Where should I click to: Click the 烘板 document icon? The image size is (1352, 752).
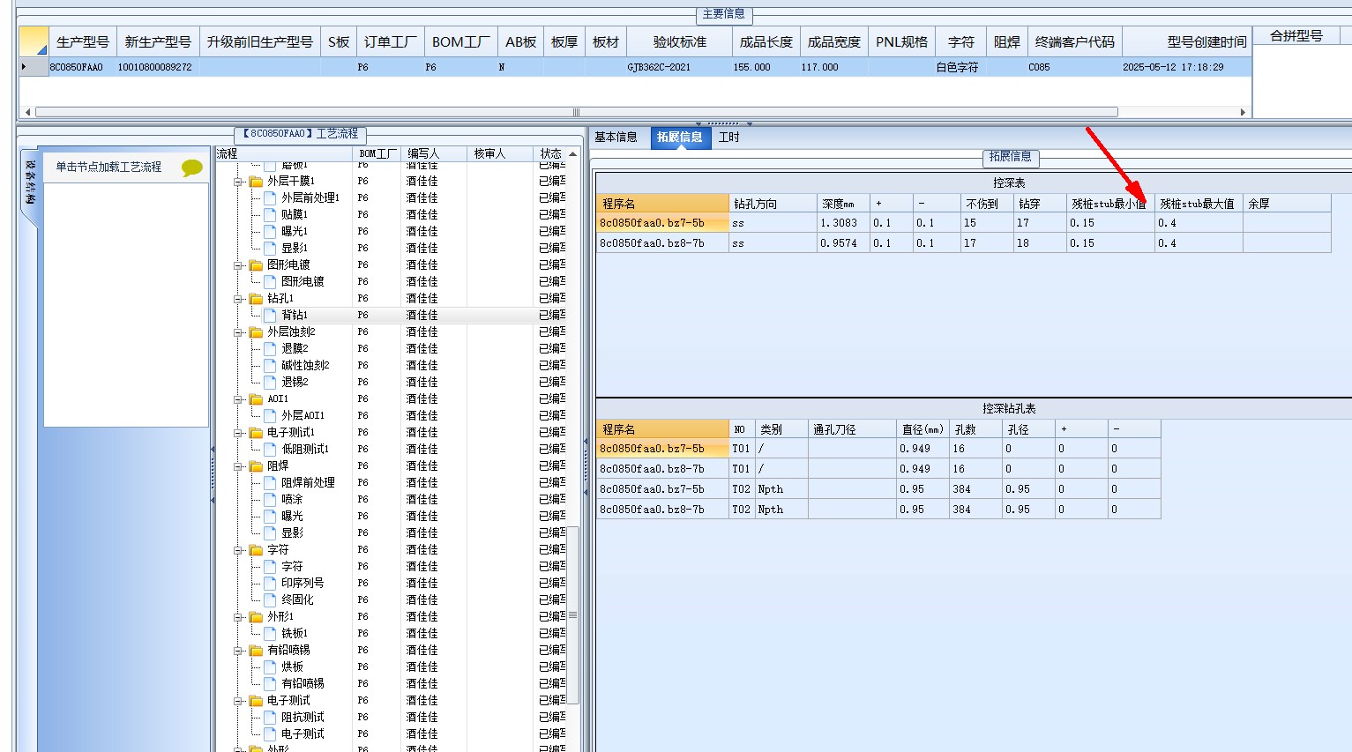271,666
